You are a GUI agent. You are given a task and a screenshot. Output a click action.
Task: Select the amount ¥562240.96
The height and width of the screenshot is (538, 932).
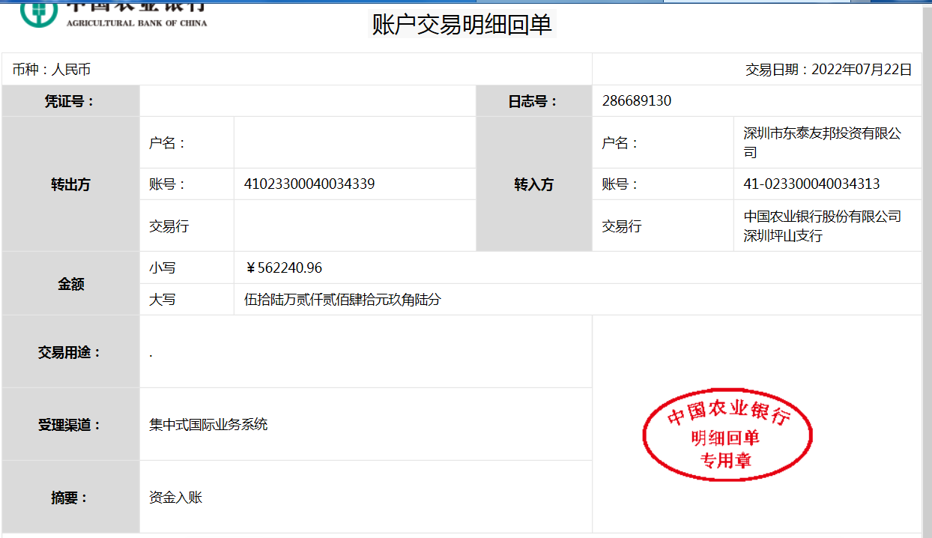284,268
